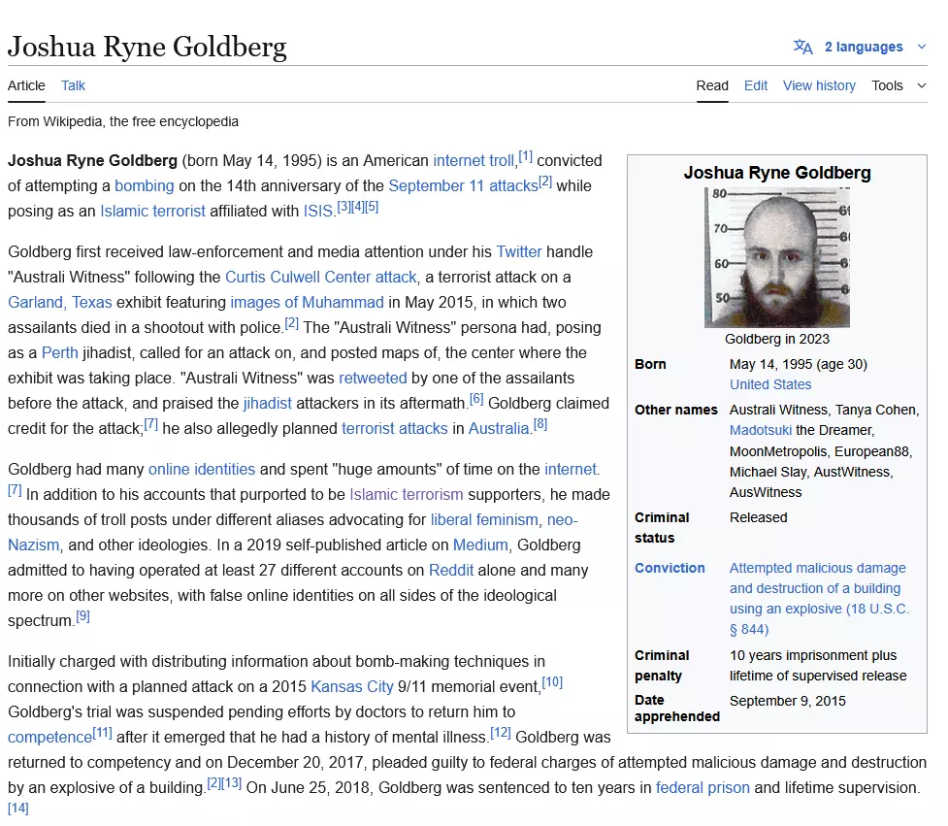
Task: Follow the internet link after 'time on the'
Action: [x=571, y=469]
